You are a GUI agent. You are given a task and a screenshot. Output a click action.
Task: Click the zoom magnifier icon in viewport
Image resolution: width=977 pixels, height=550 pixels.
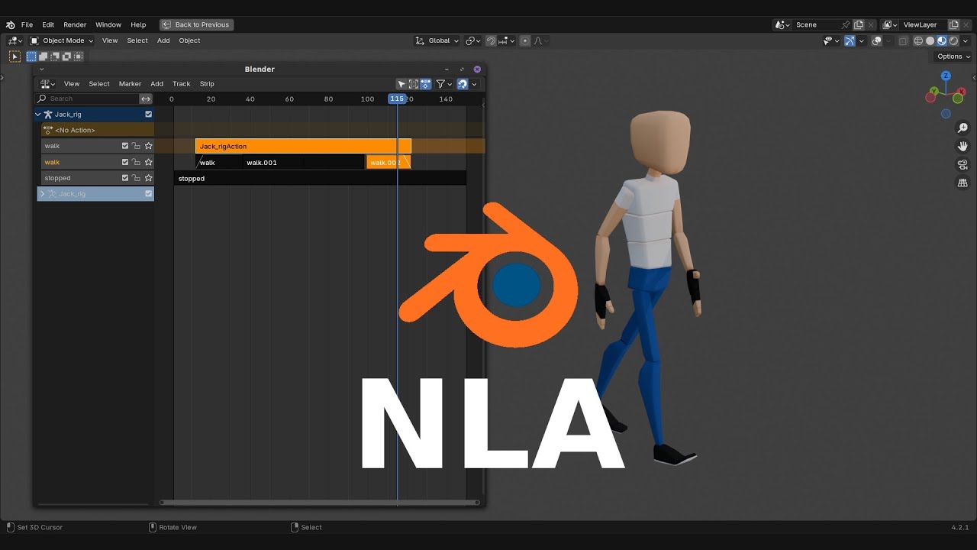click(962, 128)
